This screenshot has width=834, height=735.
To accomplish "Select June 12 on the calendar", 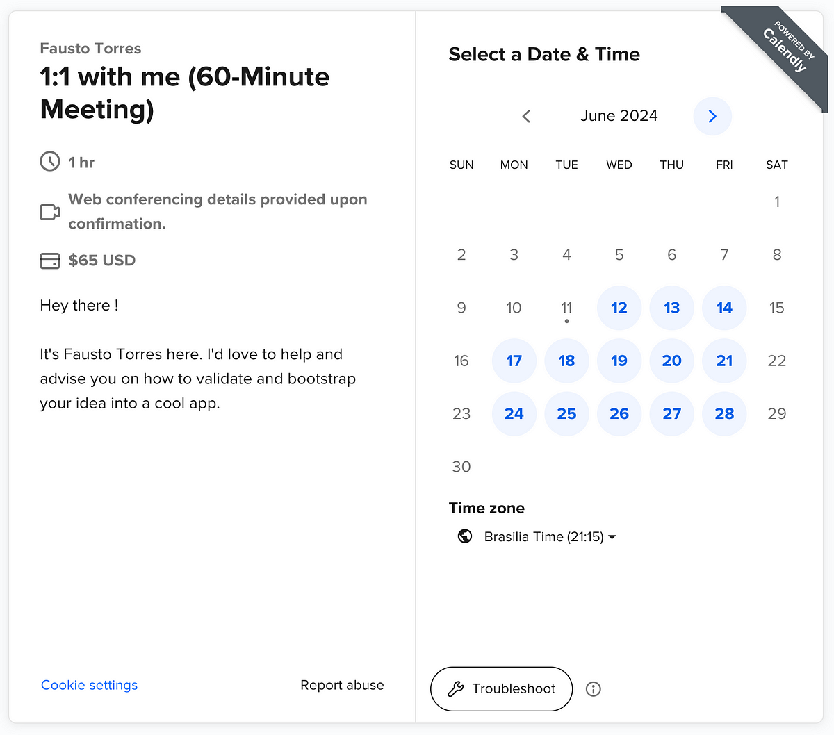I will 619,308.
